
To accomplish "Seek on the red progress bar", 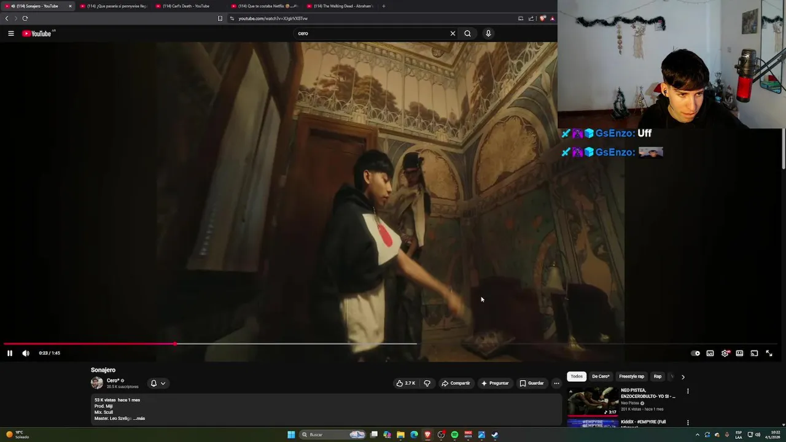I will pos(89,344).
